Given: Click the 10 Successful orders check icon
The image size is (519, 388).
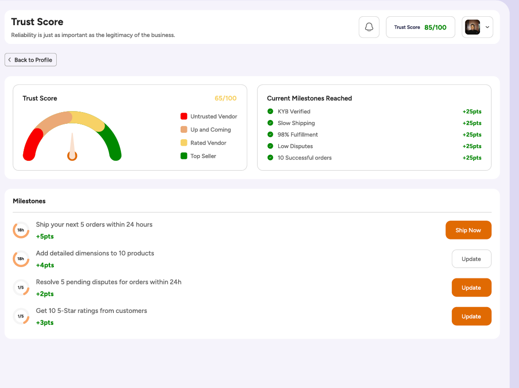Looking at the screenshot, I should 270,158.
